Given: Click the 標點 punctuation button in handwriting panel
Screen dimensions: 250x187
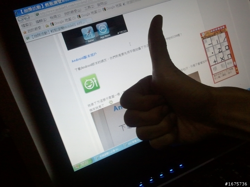Looking at the screenshot, I should 220,67.
